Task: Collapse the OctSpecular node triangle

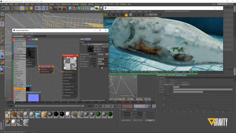Action: pos(63,55)
